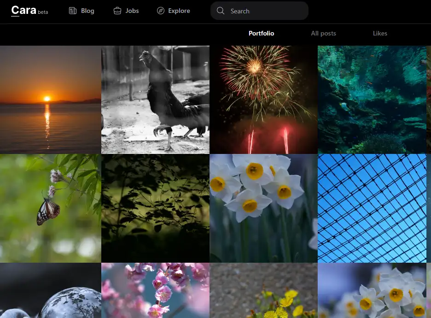Image resolution: width=431 pixels, height=318 pixels.
Task: Switch to the Portfolio tab
Action: [261, 33]
